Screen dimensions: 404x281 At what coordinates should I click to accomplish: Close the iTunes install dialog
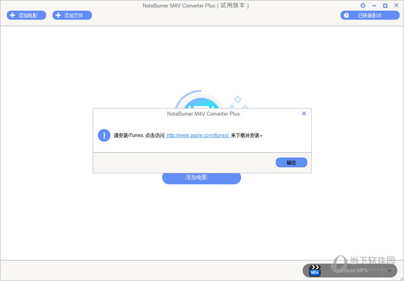[x=304, y=113]
